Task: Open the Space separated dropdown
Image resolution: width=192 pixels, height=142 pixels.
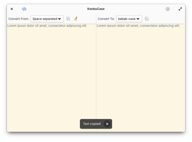Action: click(x=47, y=19)
